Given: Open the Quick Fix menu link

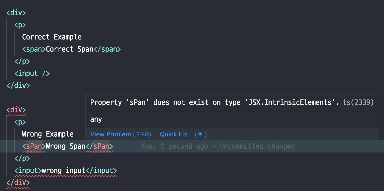Looking at the screenshot, I should point(183,134).
